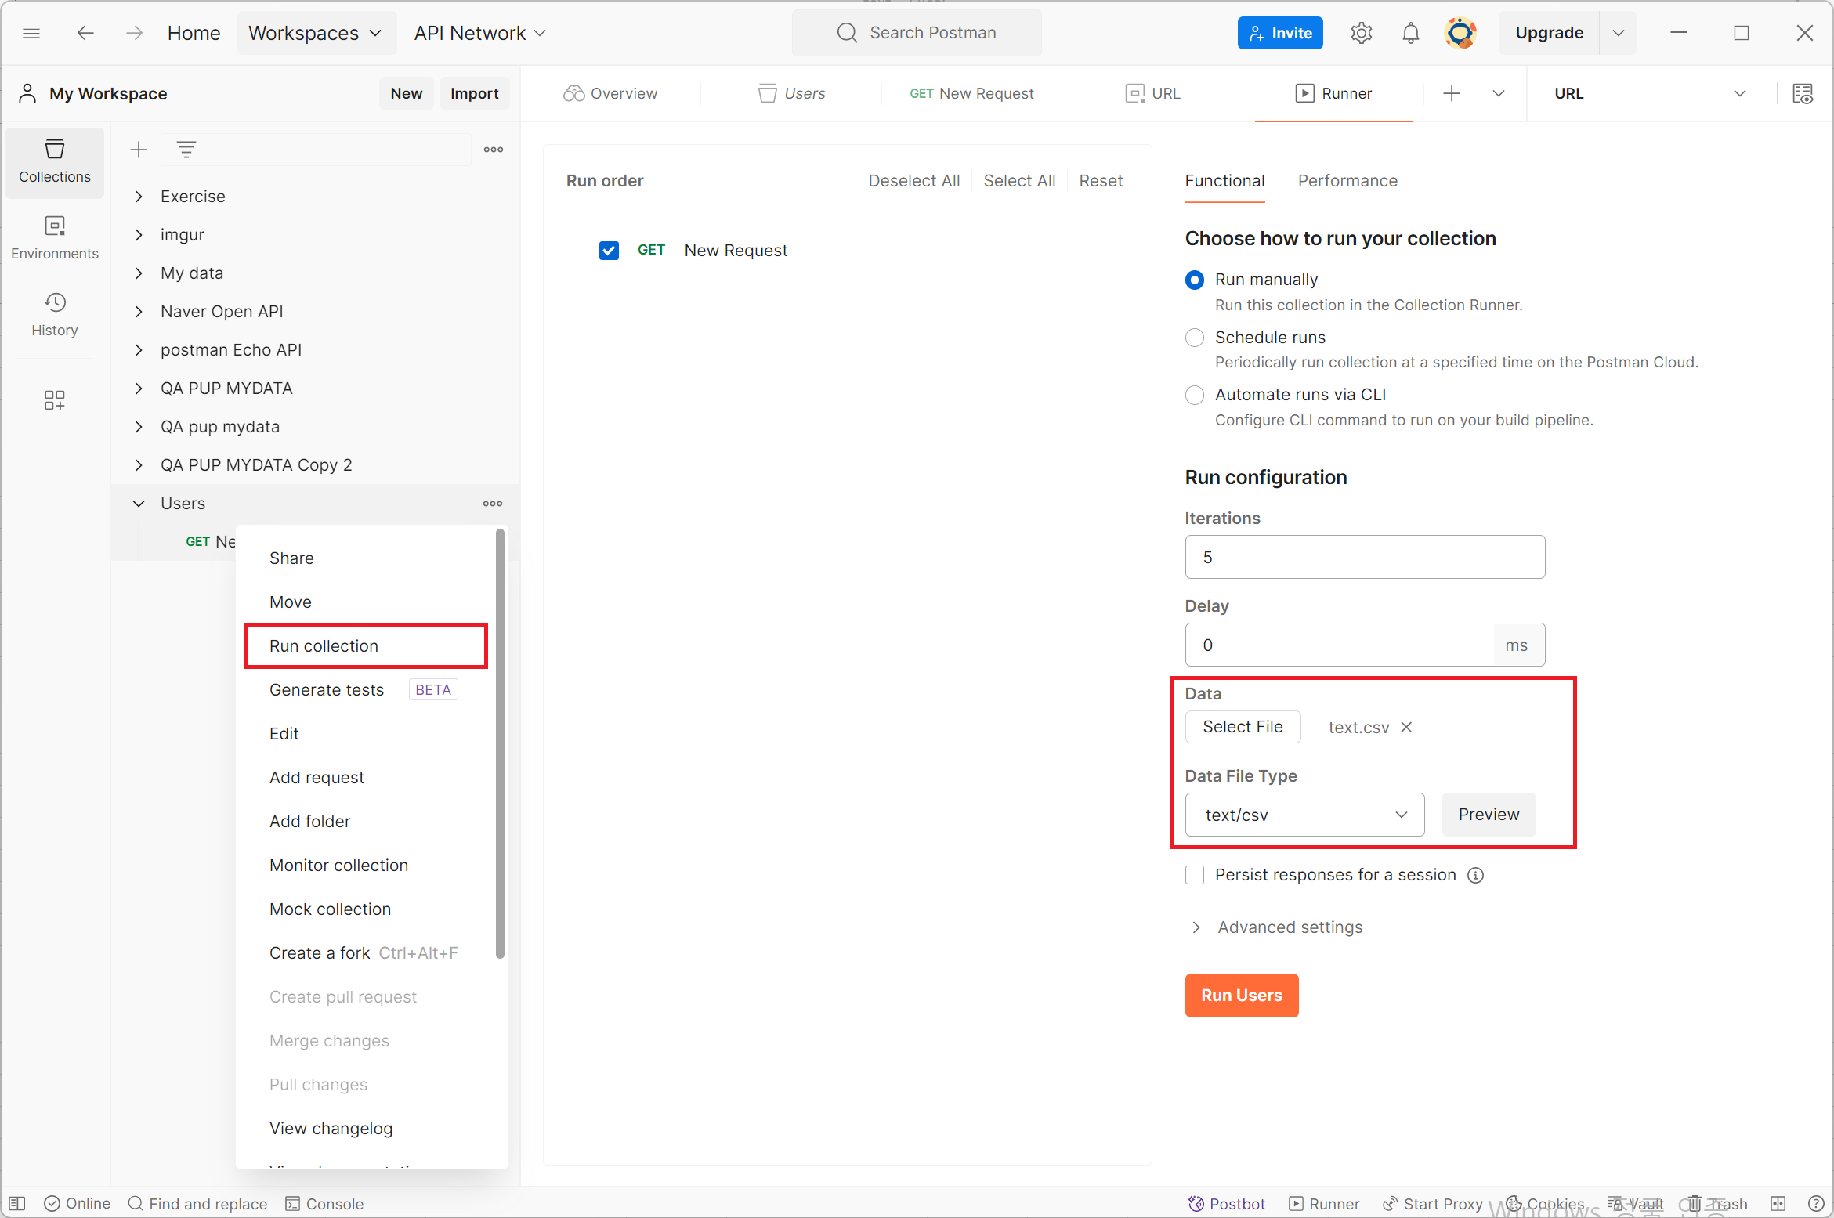Open Postbot in the status bar
1834x1218 pixels.
1227,1203
